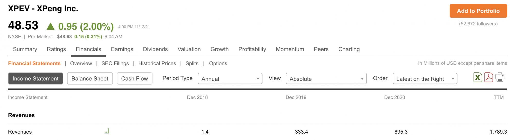Go to the Earnings tab
The width and height of the screenshot is (514, 140).
122,49
